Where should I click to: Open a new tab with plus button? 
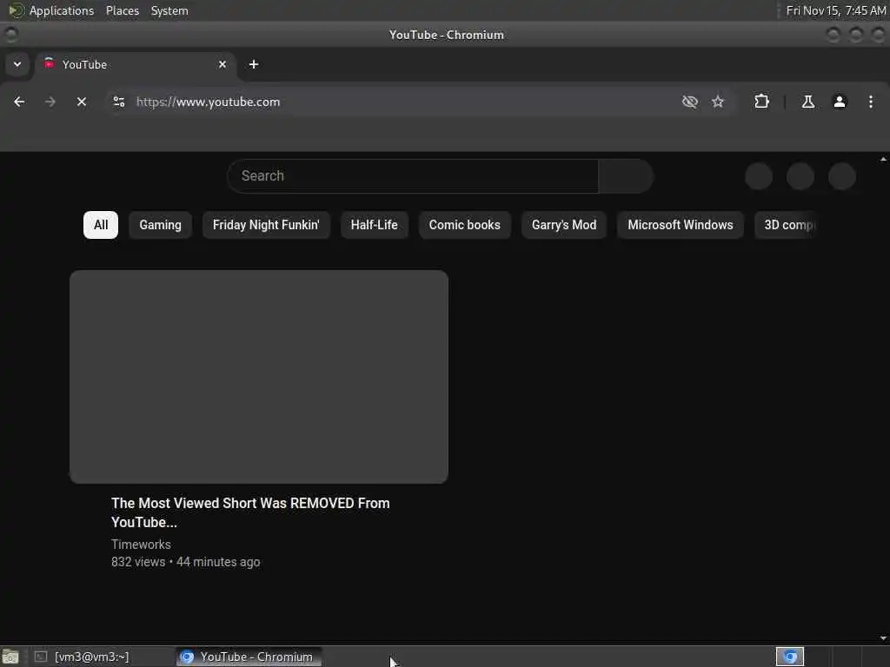click(254, 64)
